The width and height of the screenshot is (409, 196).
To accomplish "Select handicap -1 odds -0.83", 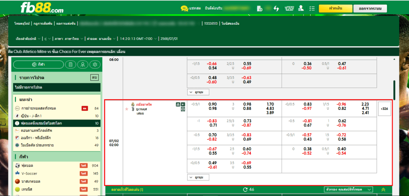I will (x=212, y=121).
